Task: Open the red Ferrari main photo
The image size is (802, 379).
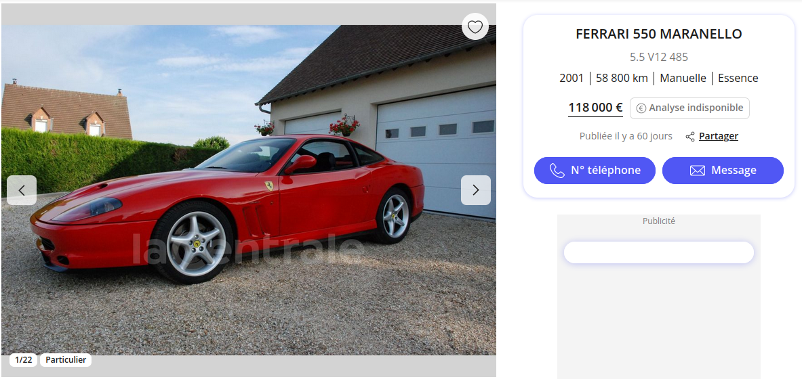Action: [249, 190]
